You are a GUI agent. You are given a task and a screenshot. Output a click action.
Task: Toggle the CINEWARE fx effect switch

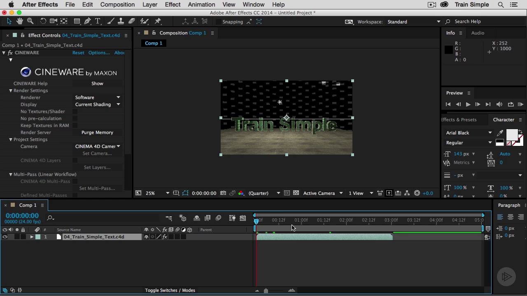click(10, 53)
